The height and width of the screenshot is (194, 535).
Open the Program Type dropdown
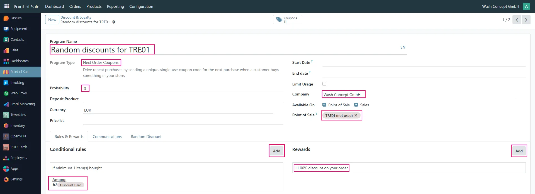click(x=101, y=62)
